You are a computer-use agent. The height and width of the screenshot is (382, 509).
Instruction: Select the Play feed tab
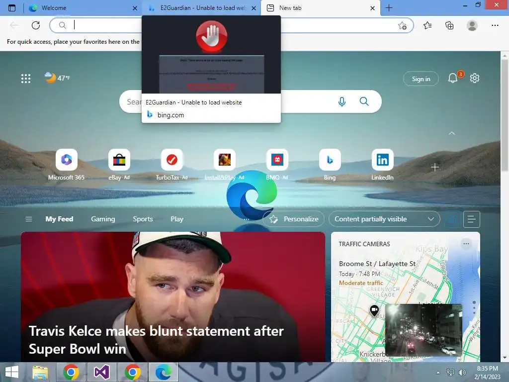[x=177, y=219]
